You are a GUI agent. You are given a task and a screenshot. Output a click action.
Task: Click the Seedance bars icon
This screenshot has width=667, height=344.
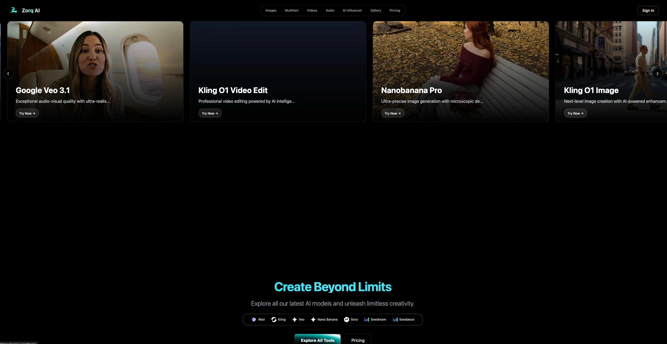[395, 320]
